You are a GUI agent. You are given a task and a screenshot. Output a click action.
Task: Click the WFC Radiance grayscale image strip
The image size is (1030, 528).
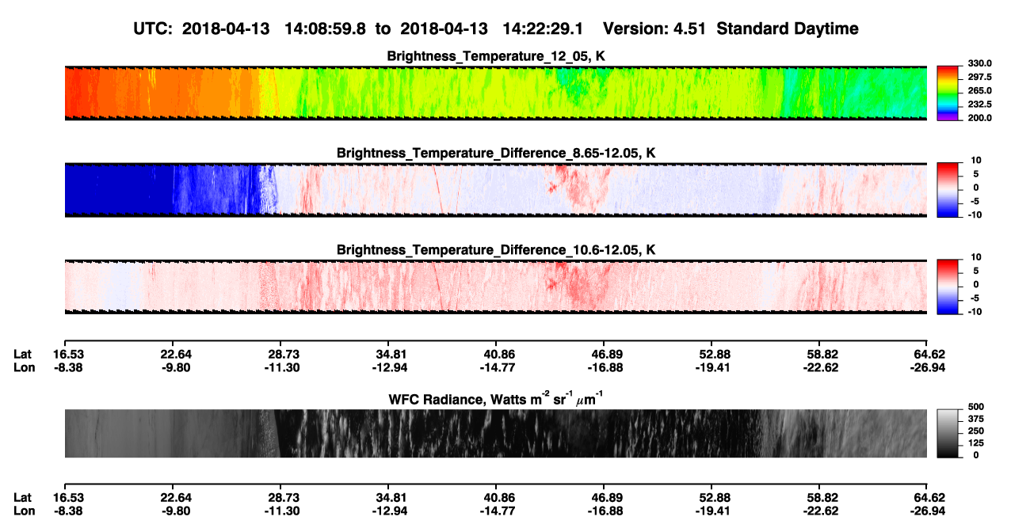[x=495, y=434]
